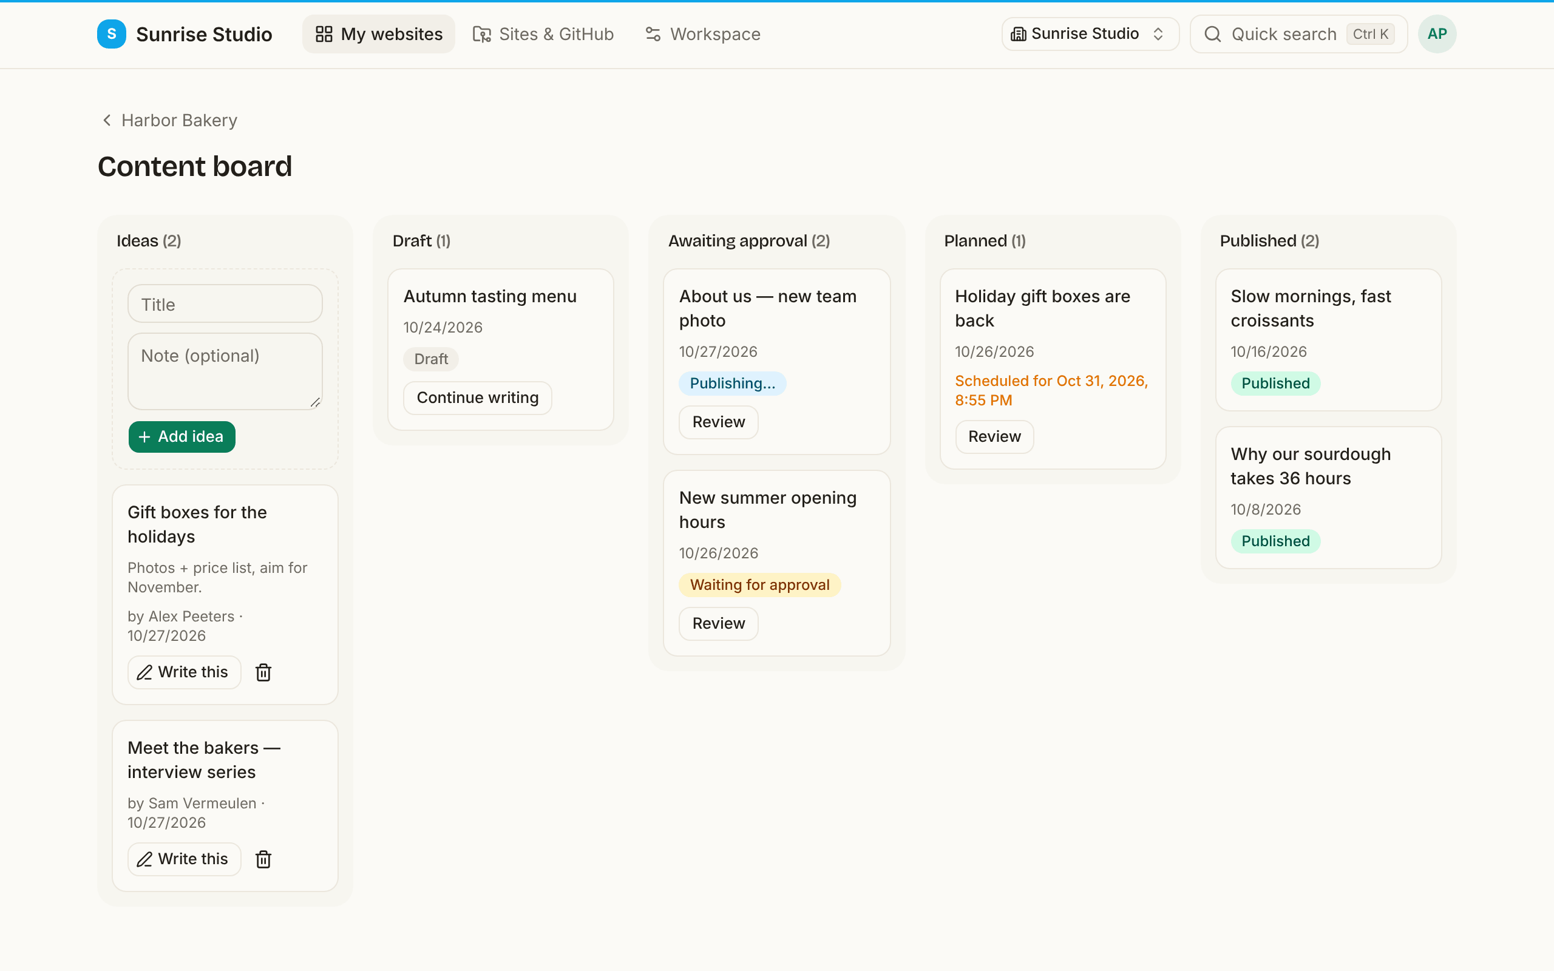Viewport: 1554px width, 971px height.
Task: Click the magnifier icon in Quick search
Action: 1212,34
